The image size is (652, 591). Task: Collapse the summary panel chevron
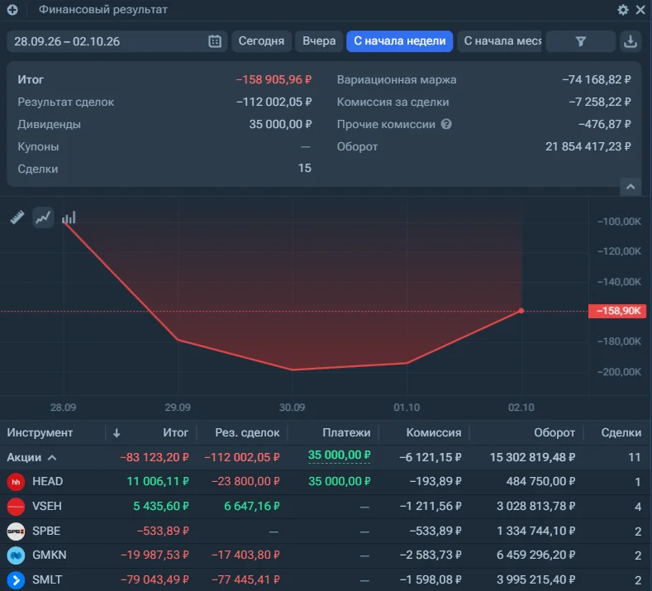coord(631,187)
